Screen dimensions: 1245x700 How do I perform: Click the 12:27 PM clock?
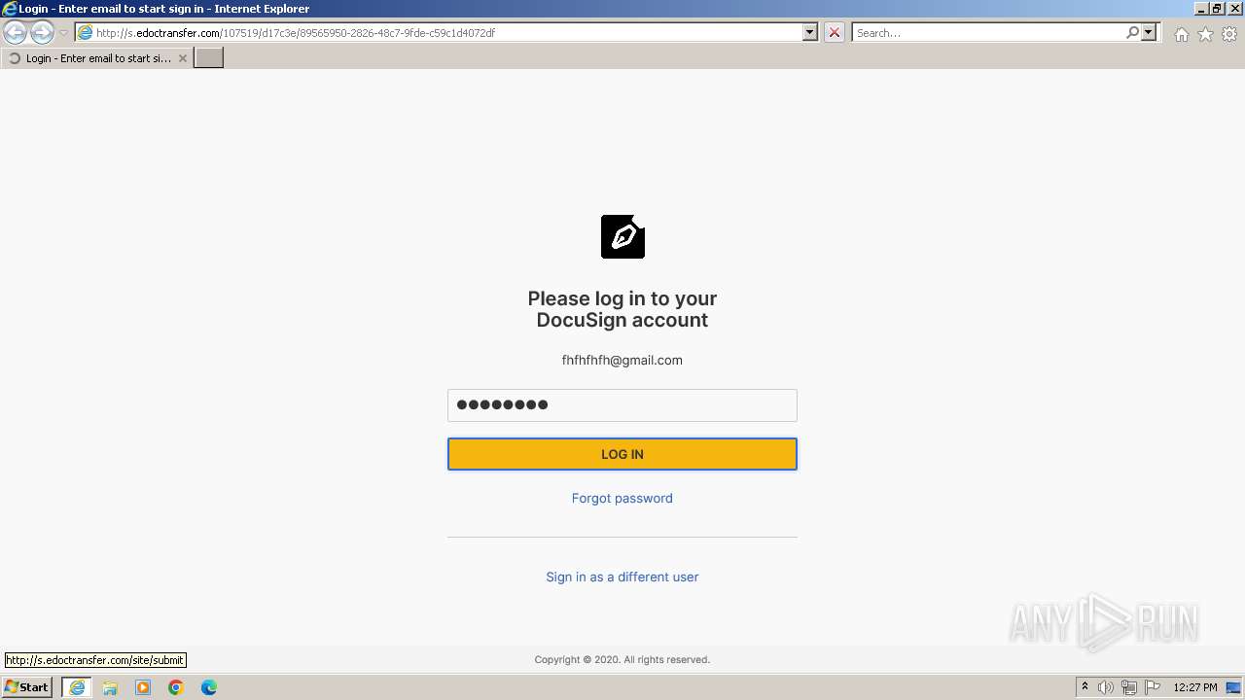[1195, 687]
